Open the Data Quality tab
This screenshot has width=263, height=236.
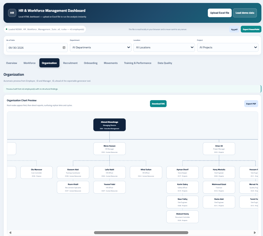165,63
